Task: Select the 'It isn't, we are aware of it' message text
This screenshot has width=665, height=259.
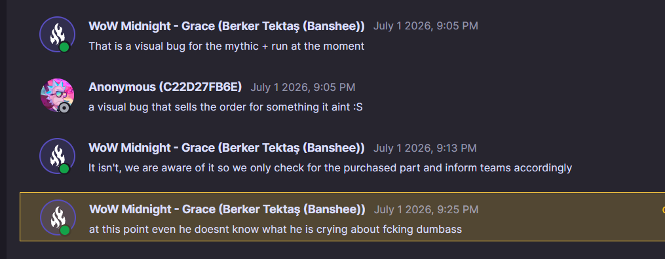Action: pos(330,168)
